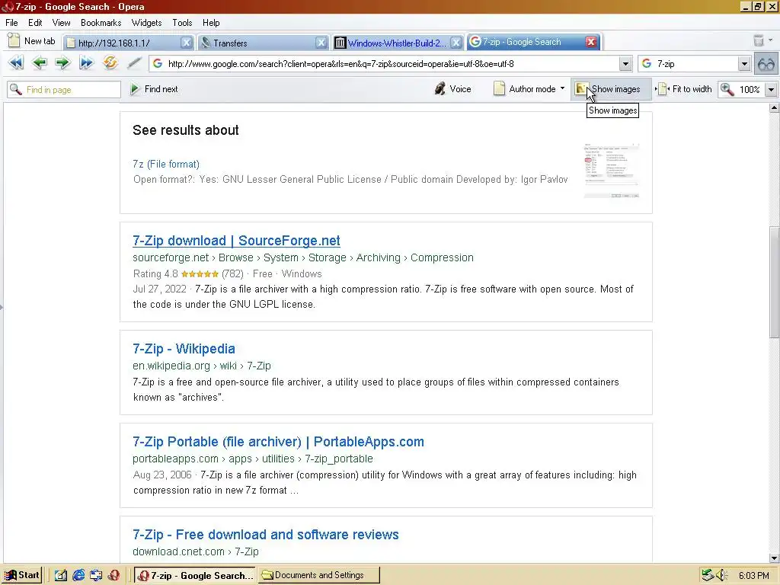The width and height of the screenshot is (780, 585).
Task: Open the zoom percentage dropdown
Action: pyautogui.click(x=771, y=90)
